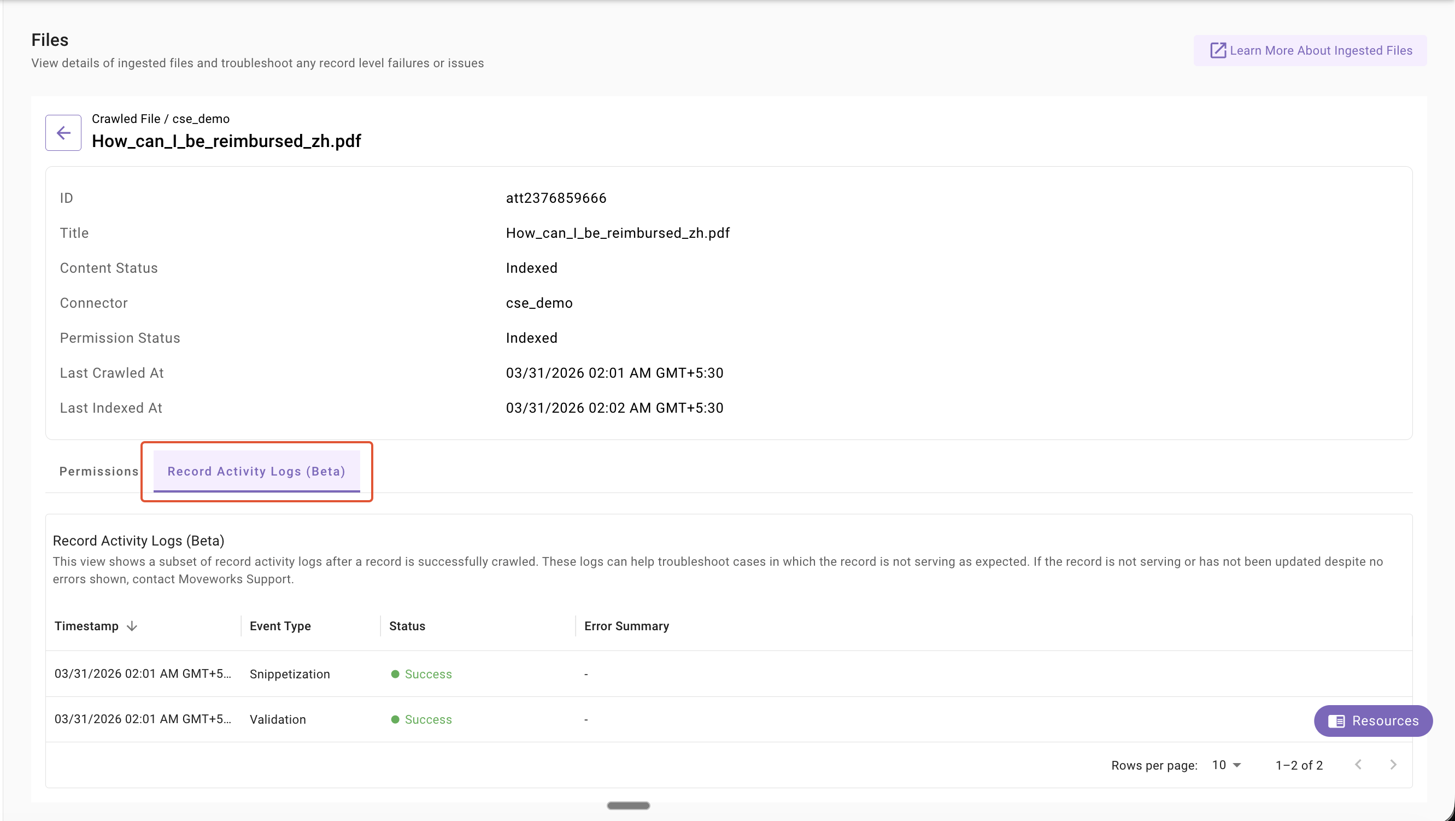The width and height of the screenshot is (1455, 821).
Task: Click the back arrow icon
Action: coord(63,133)
